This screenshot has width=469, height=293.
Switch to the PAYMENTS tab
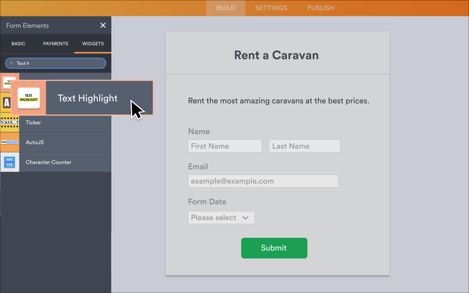click(55, 44)
